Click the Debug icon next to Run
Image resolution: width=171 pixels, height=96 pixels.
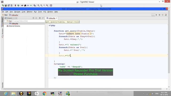[x=160, y=15]
